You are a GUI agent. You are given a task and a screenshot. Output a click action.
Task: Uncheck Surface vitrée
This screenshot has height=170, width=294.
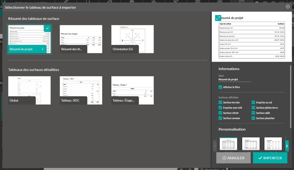click(x=220, y=113)
